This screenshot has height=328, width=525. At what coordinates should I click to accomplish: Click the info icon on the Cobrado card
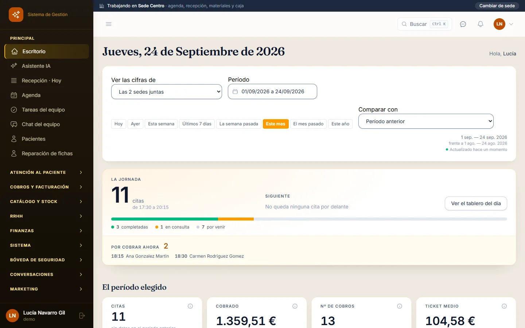pyautogui.click(x=295, y=306)
